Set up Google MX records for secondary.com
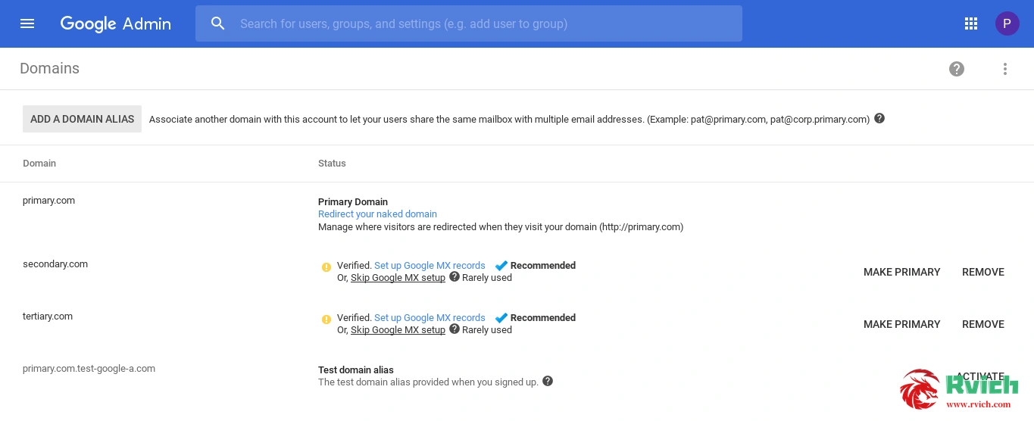This screenshot has width=1034, height=421. pyautogui.click(x=430, y=266)
